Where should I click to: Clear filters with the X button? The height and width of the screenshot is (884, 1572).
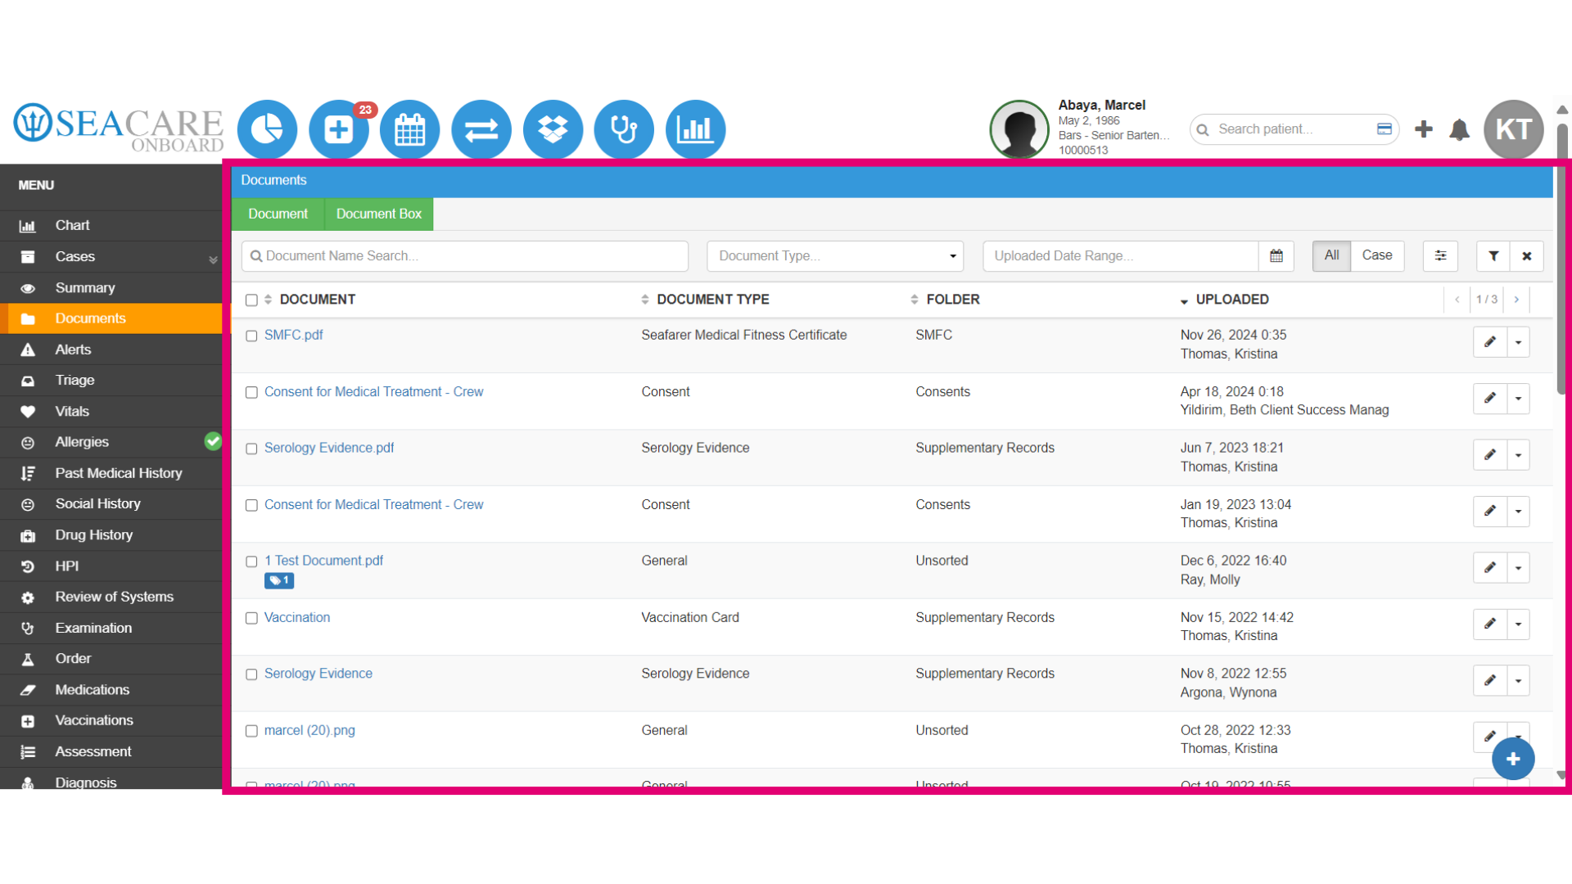[x=1527, y=256]
